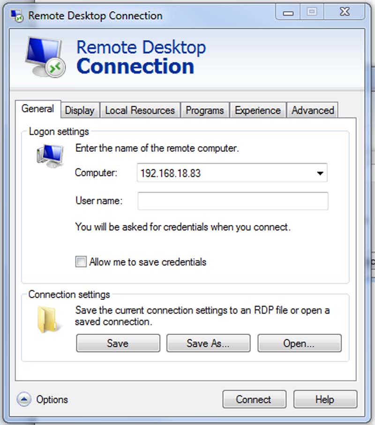This screenshot has width=375, height=425.
Task: Open recent computers via the combo box arrow
Action: [x=321, y=173]
